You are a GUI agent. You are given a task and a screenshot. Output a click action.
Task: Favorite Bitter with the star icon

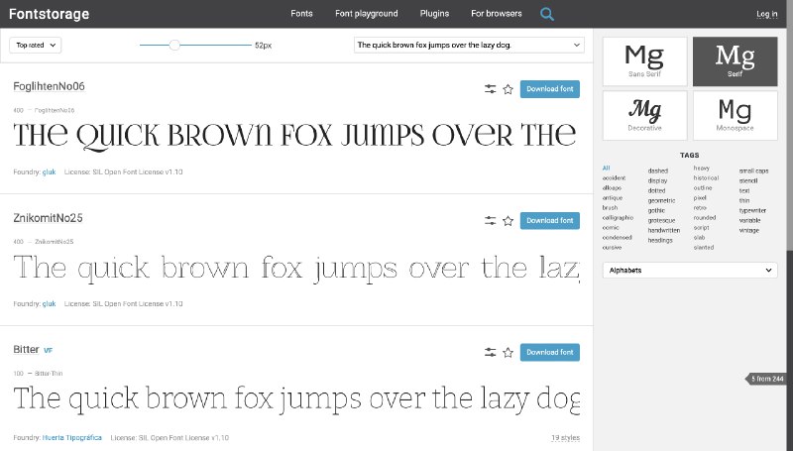[508, 353]
